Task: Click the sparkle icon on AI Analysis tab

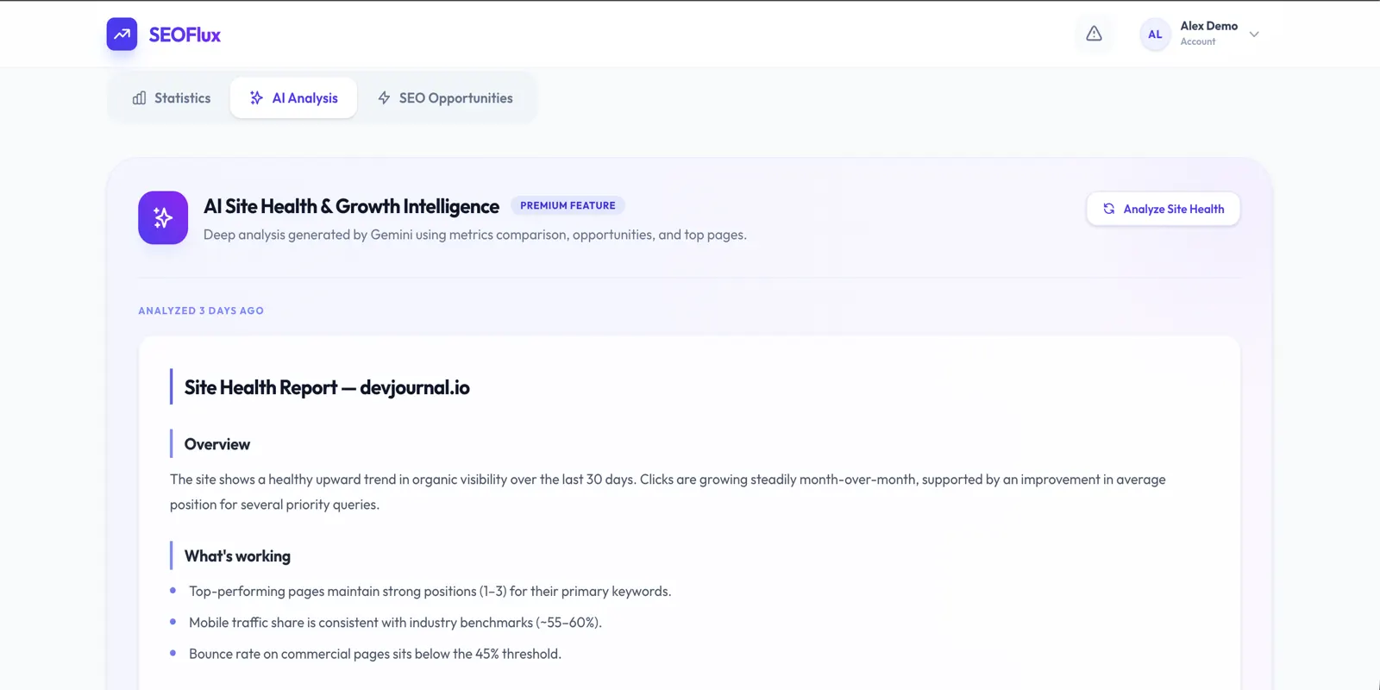Action: click(x=256, y=98)
